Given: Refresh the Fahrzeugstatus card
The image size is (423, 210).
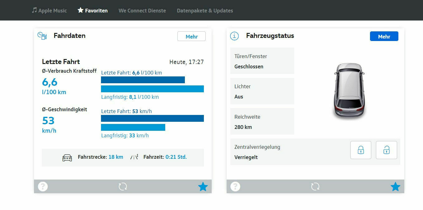Looking at the screenshot, I should click(x=315, y=186).
